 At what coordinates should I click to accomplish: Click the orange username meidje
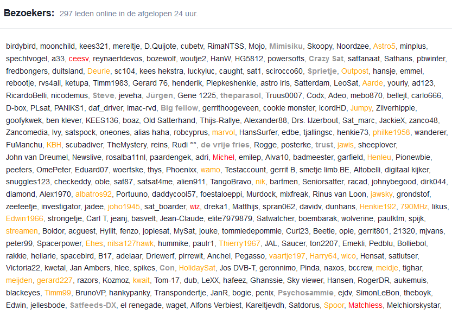(x=387, y=268)
